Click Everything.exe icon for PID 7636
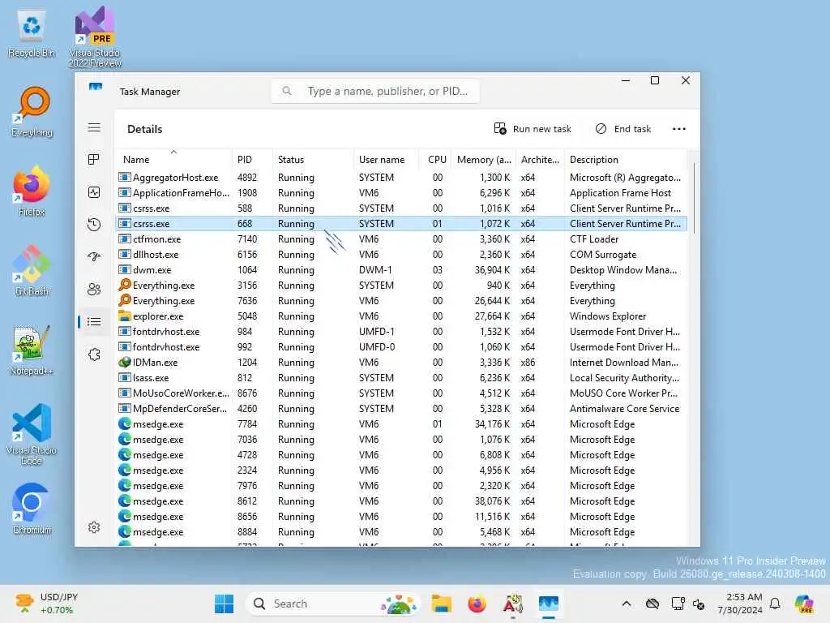 point(124,300)
